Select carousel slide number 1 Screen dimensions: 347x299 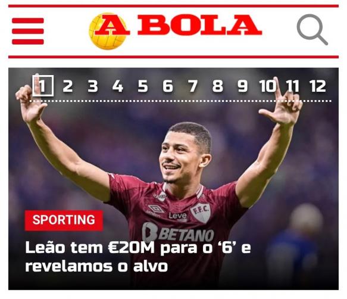coord(43,86)
